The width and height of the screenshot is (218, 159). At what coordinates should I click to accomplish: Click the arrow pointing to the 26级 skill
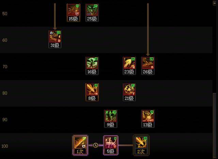coord(148,30)
